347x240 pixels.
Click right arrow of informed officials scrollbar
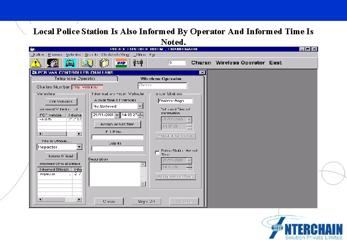tap(79, 200)
